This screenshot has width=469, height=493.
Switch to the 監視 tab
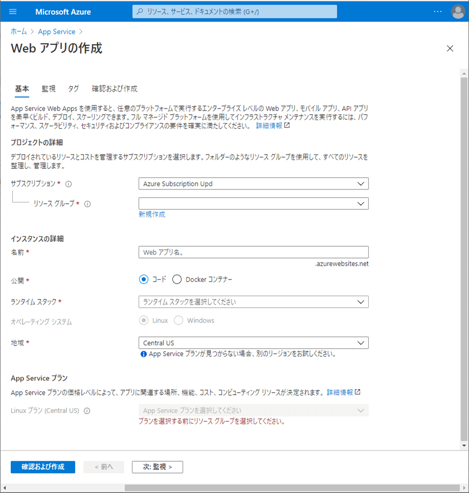pos(49,89)
